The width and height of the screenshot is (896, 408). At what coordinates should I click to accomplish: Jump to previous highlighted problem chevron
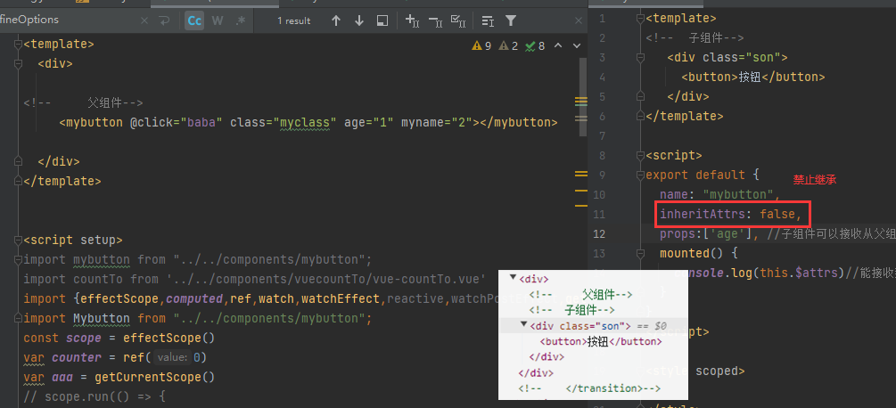pyautogui.click(x=558, y=45)
